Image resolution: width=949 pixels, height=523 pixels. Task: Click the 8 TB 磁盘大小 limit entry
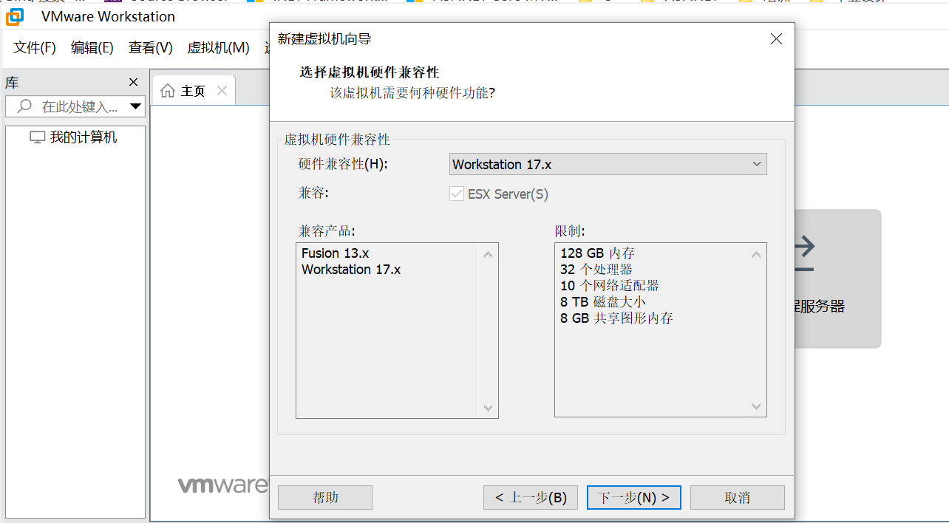pyautogui.click(x=603, y=302)
